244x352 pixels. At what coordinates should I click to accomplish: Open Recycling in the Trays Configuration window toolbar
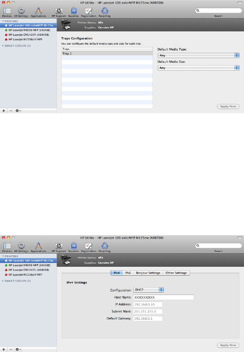click(104, 12)
